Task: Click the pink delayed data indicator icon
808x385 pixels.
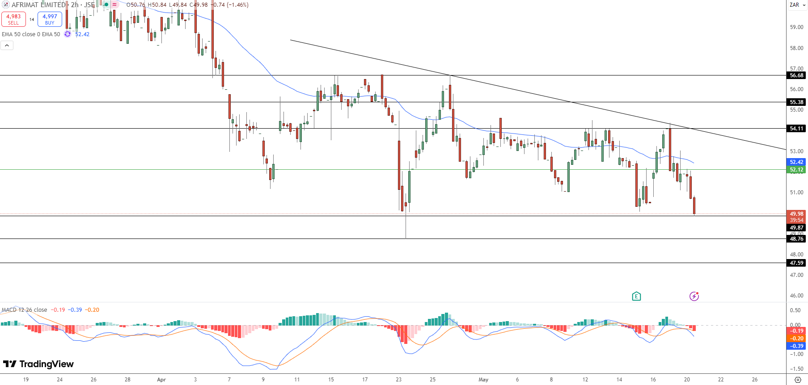Action: [x=115, y=4]
